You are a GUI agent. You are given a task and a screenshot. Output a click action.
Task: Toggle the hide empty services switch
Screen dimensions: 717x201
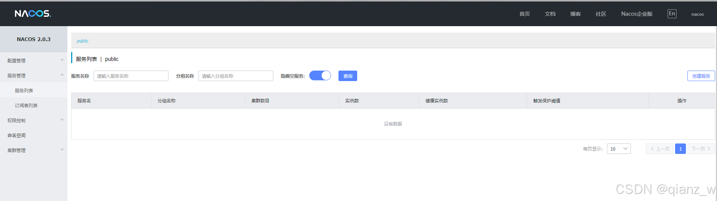(320, 75)
